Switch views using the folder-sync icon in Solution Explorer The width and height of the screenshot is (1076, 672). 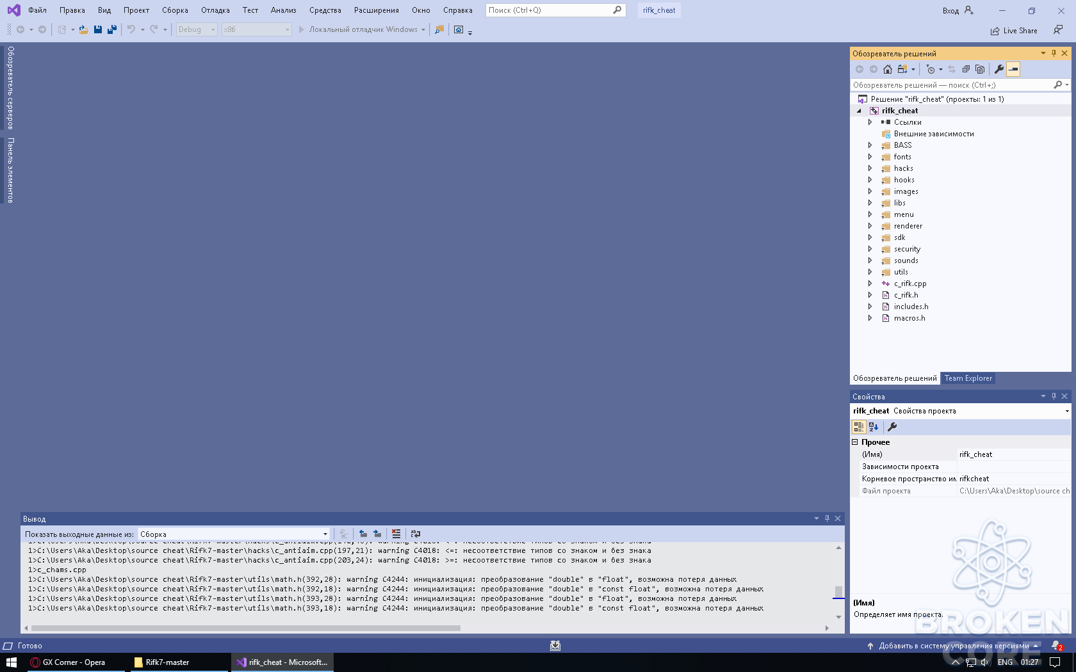click(x=903, y=69)
